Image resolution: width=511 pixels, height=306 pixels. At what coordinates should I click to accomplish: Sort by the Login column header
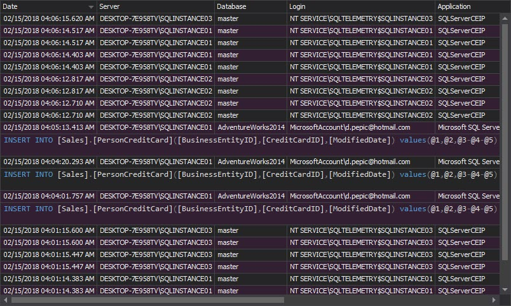(361, 6)
